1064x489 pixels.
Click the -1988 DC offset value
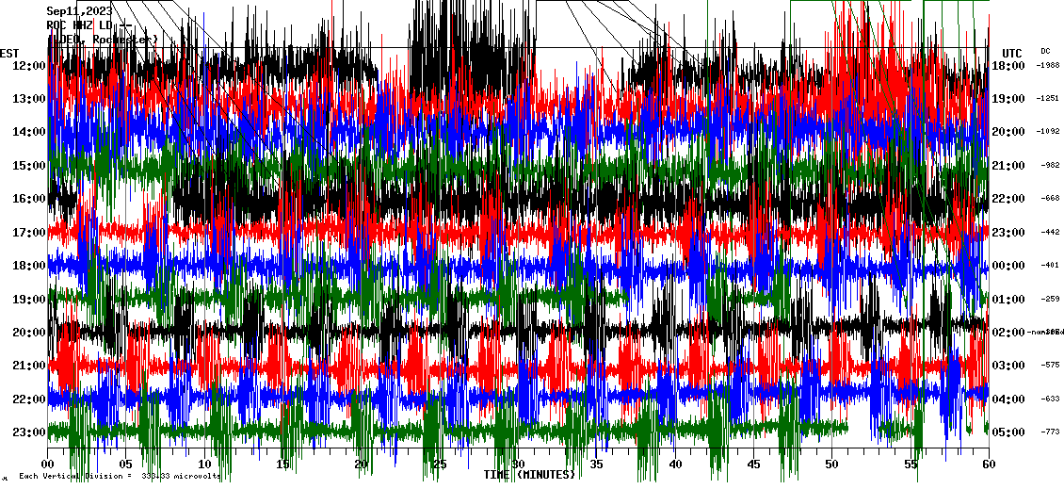[x=1048, y=66]
